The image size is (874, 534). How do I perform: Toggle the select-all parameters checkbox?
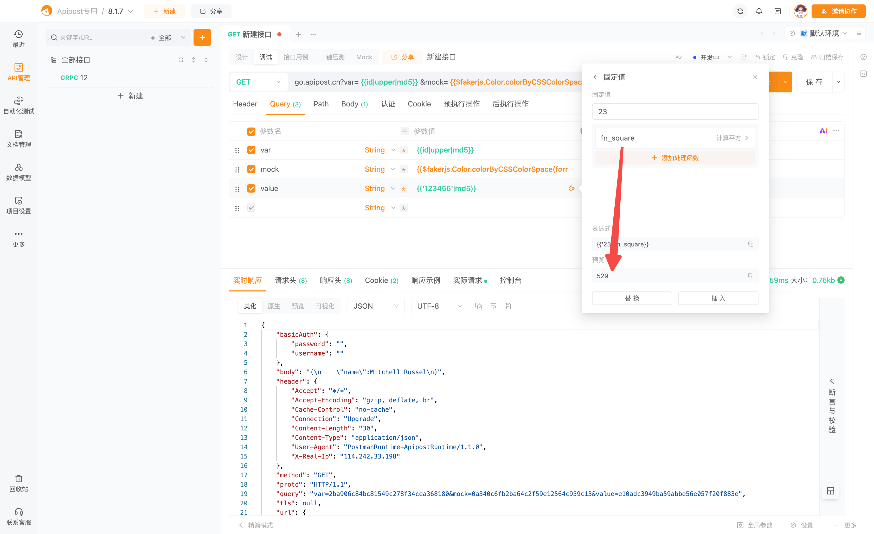[251, 131]
